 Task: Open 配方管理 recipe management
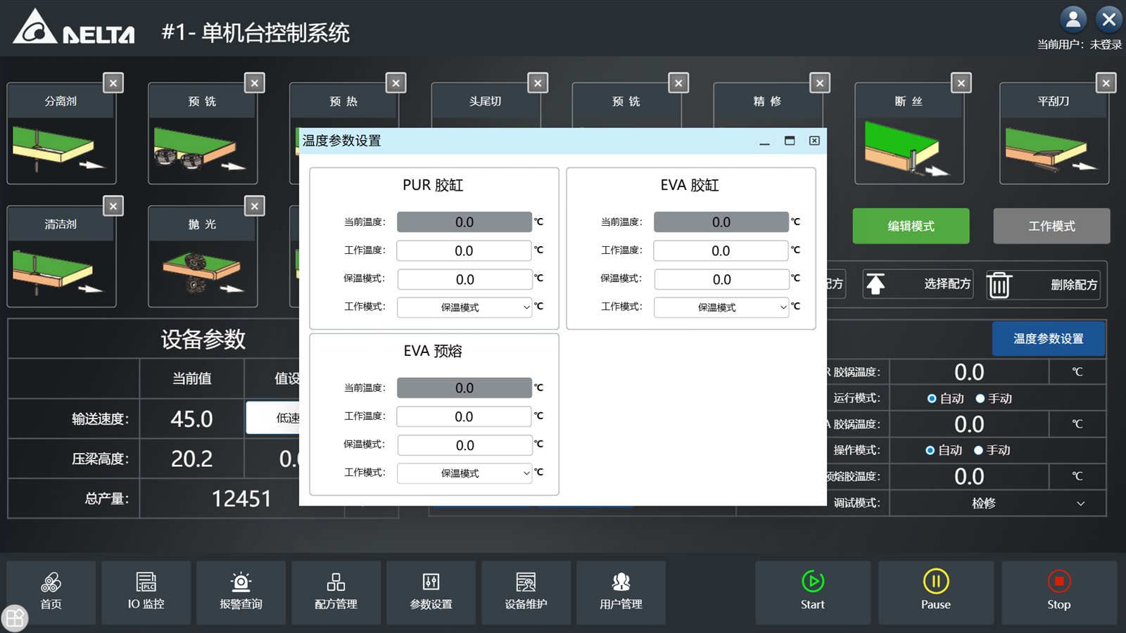coord(336,592)
